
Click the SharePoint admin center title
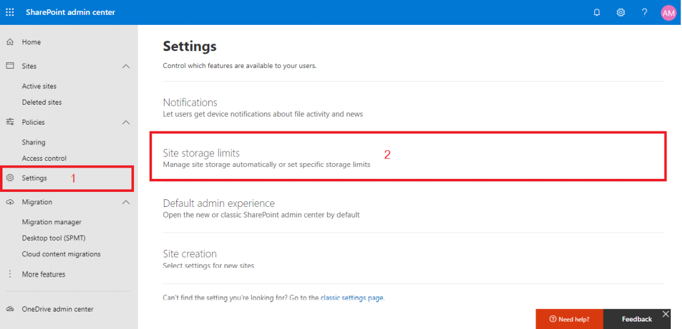[x=70, y=12]
